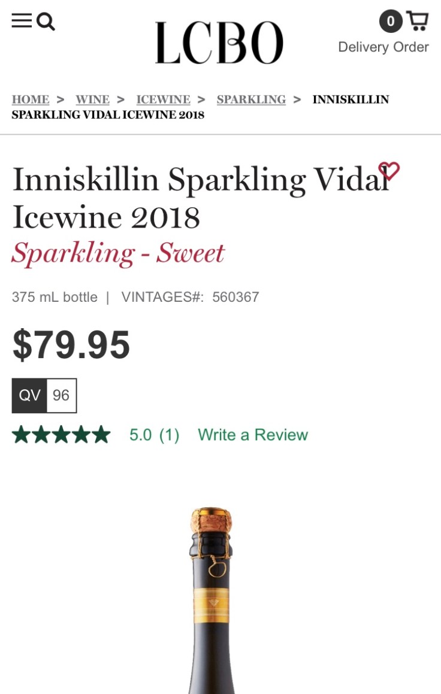Go to HOME breadcrumb

pos(31,99)
